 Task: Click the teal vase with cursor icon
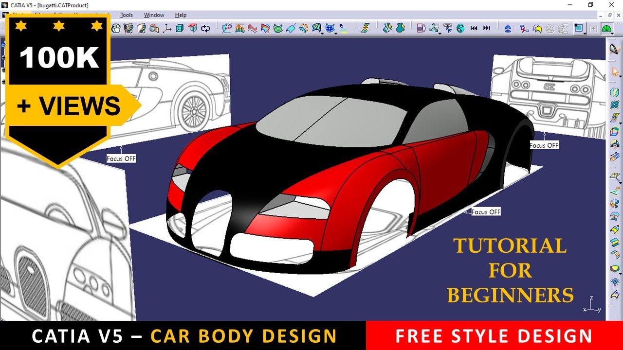(400, 29)
